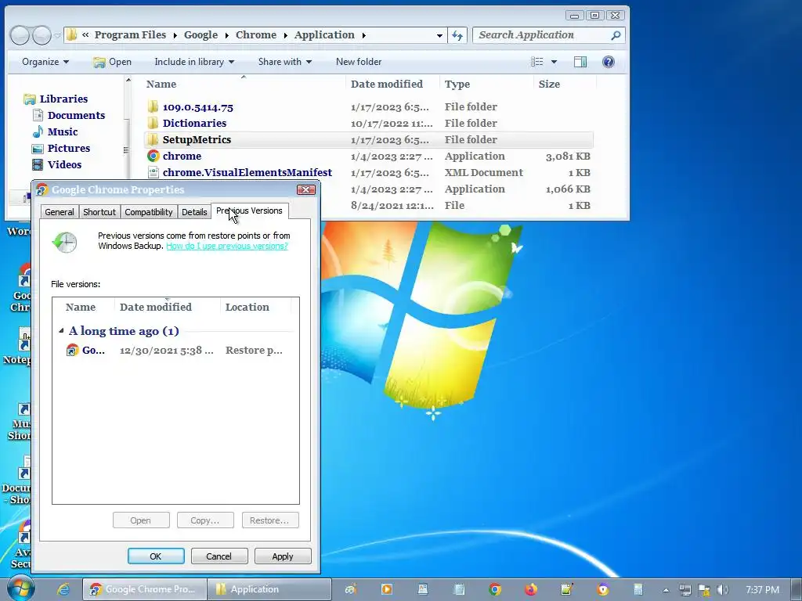Click arrow after Chrome in breadcrumb
The image size is (802, 601).
285,35
